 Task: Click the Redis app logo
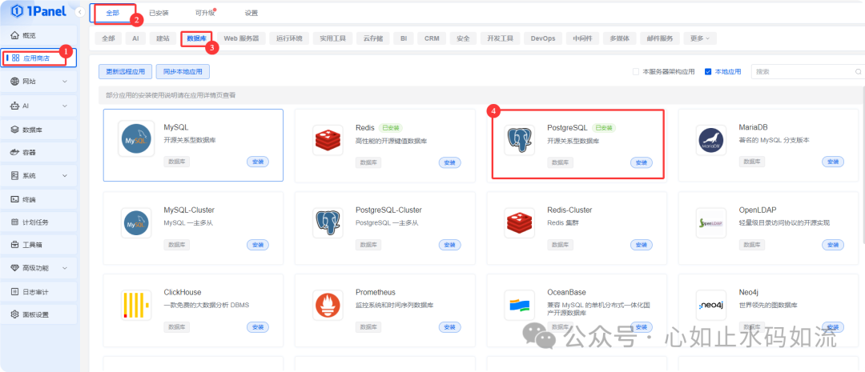(x=328, y=139)
